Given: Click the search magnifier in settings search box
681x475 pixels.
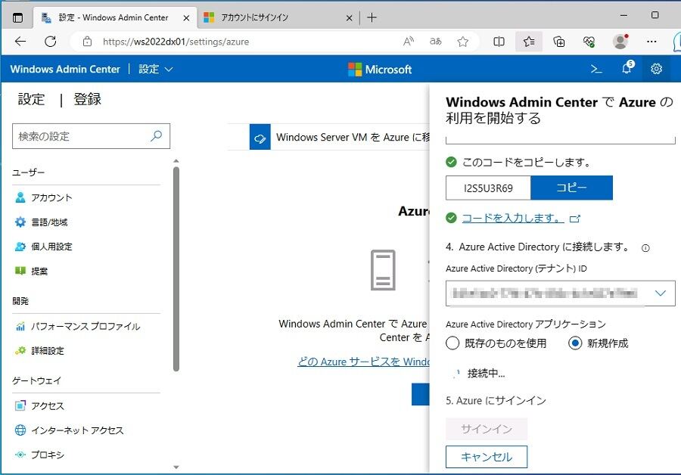Looking at the screenshot, I should click(156, 136).
